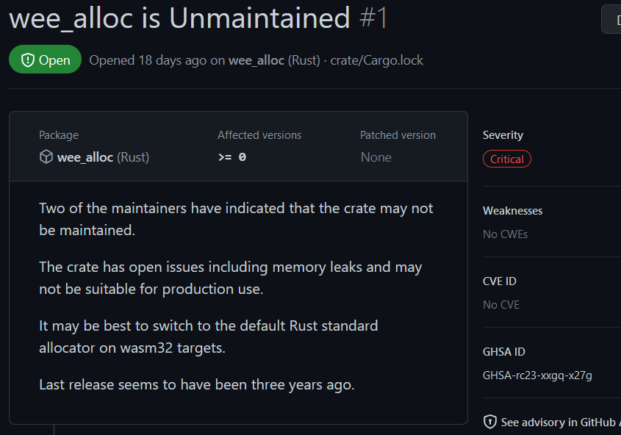The height and width of the screenshot is (435, 621).
Task: Click the red Critical severity label
Action: click(506, 159)
